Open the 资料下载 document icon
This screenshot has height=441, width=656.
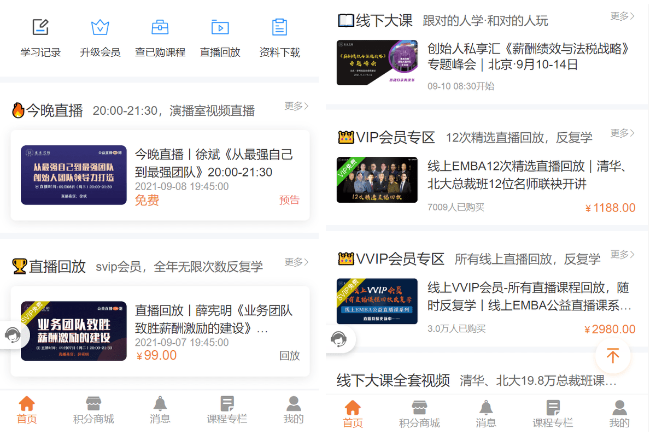click(279, 27)
